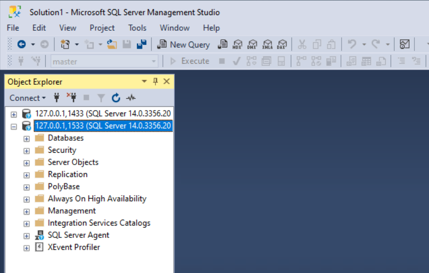429x273 pixels.
Task: Click the Paste icon in toolbar
Action: [x=331, y=44]
